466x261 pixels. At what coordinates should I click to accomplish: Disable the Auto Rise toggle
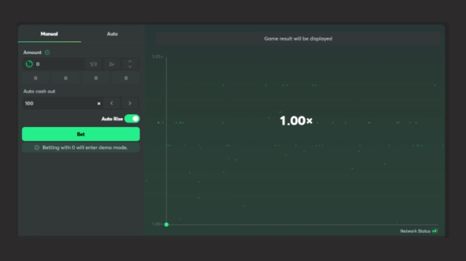pyautogui.click(x=132, y=119)
